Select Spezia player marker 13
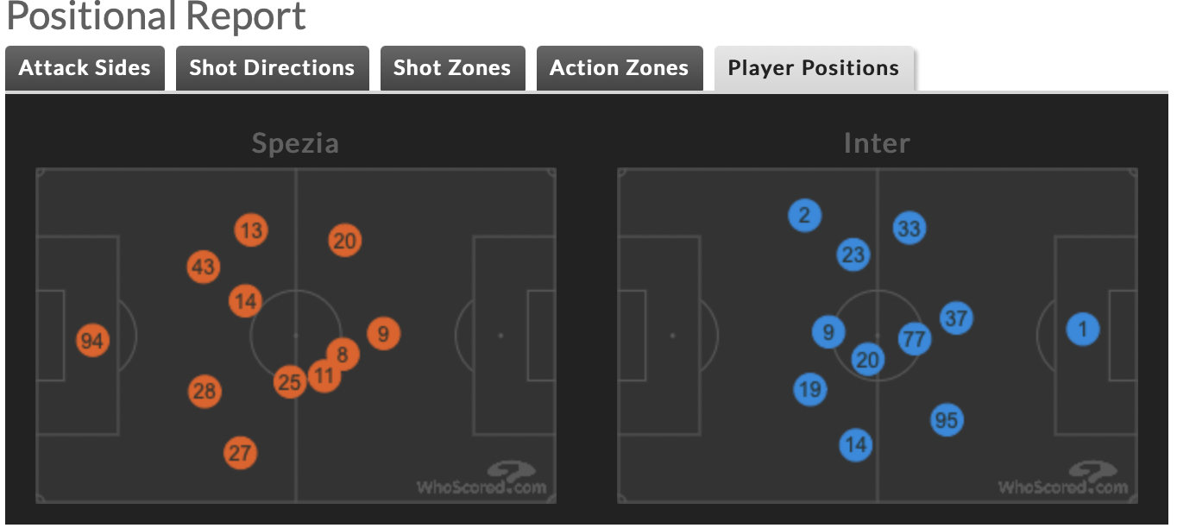This screenshot has width=1177, height=528. tap(251, 230)
